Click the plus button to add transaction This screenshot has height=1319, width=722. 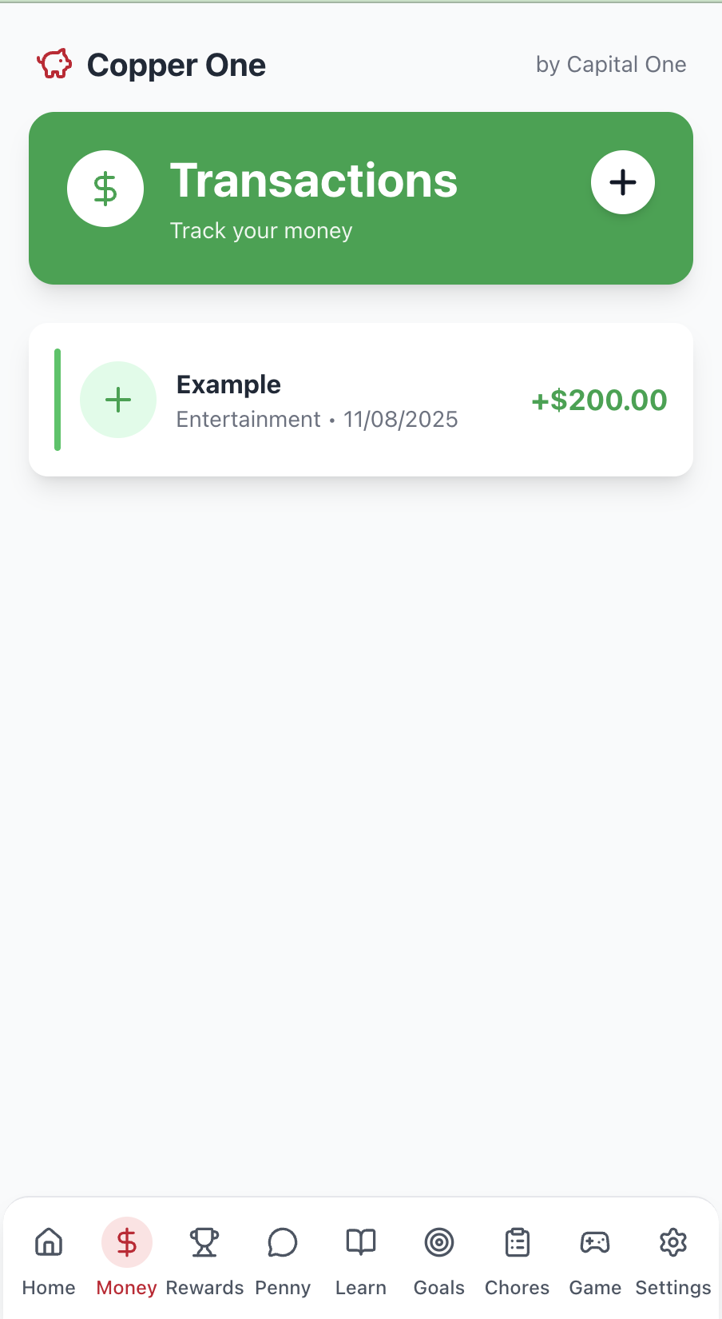622,182
